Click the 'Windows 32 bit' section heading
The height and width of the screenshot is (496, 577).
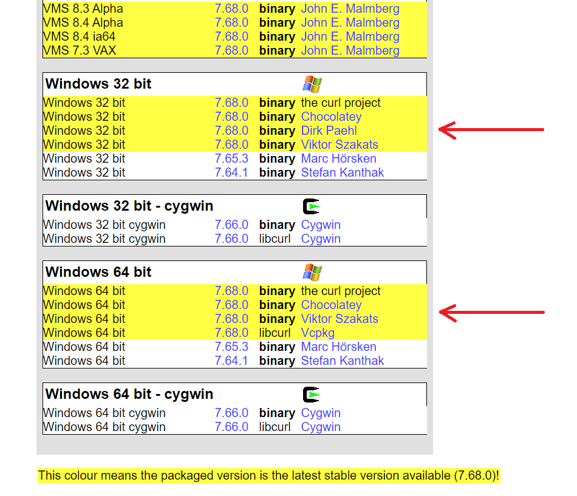tap(98, 84)
